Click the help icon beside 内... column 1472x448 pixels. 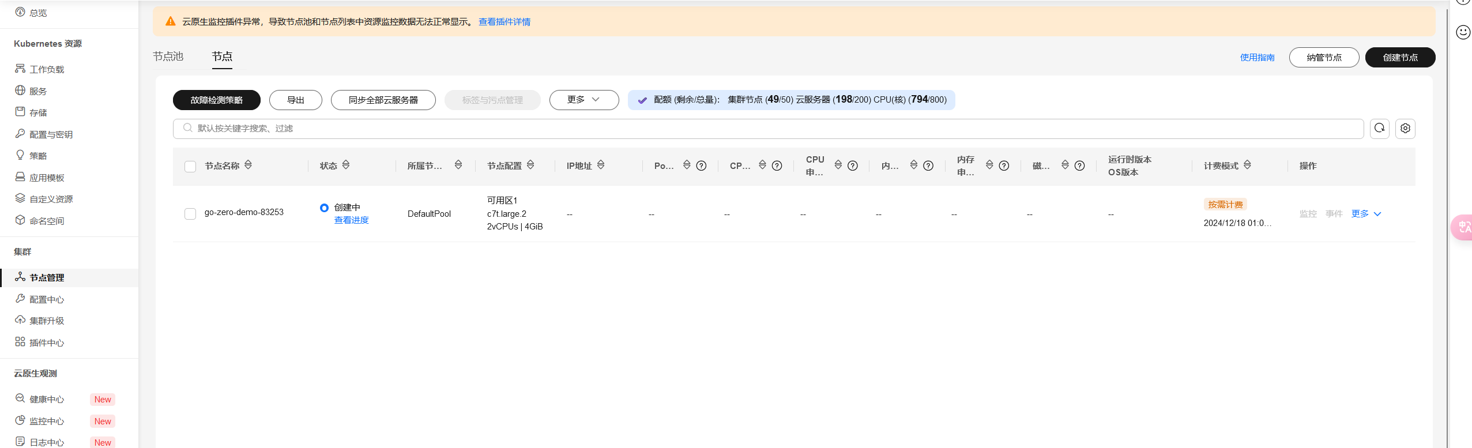click(928, 166)
